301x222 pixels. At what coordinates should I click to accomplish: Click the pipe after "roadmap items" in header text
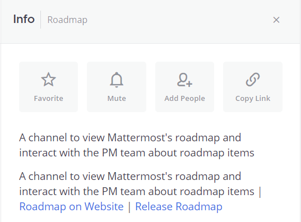[260, 192]
